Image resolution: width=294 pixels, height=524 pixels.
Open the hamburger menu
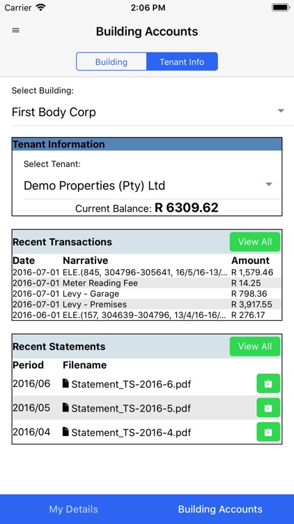pyautogui.click(x=15, y=30)
